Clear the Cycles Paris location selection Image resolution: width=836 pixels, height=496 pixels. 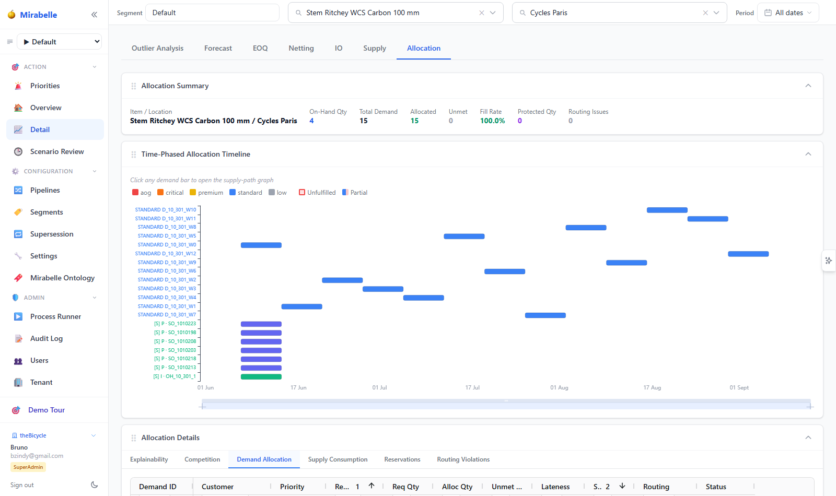coord(705,13)
